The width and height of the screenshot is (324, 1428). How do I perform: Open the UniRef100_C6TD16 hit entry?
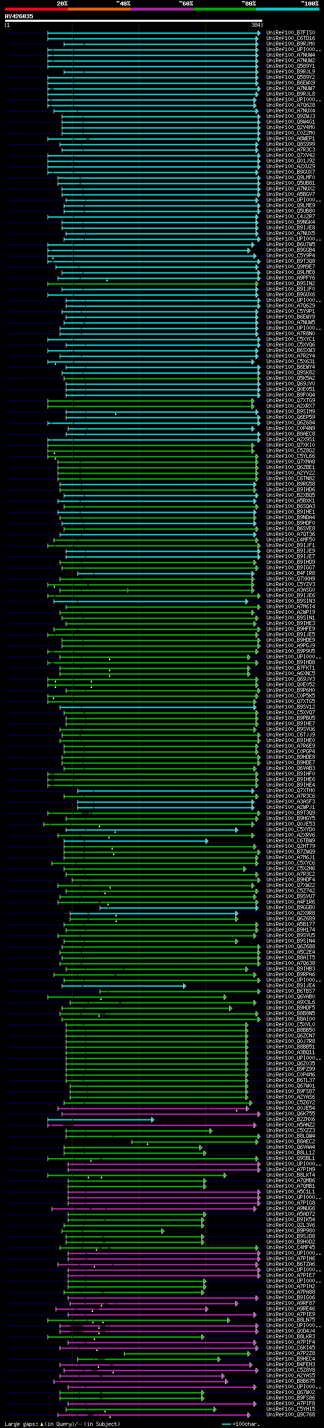291,38
